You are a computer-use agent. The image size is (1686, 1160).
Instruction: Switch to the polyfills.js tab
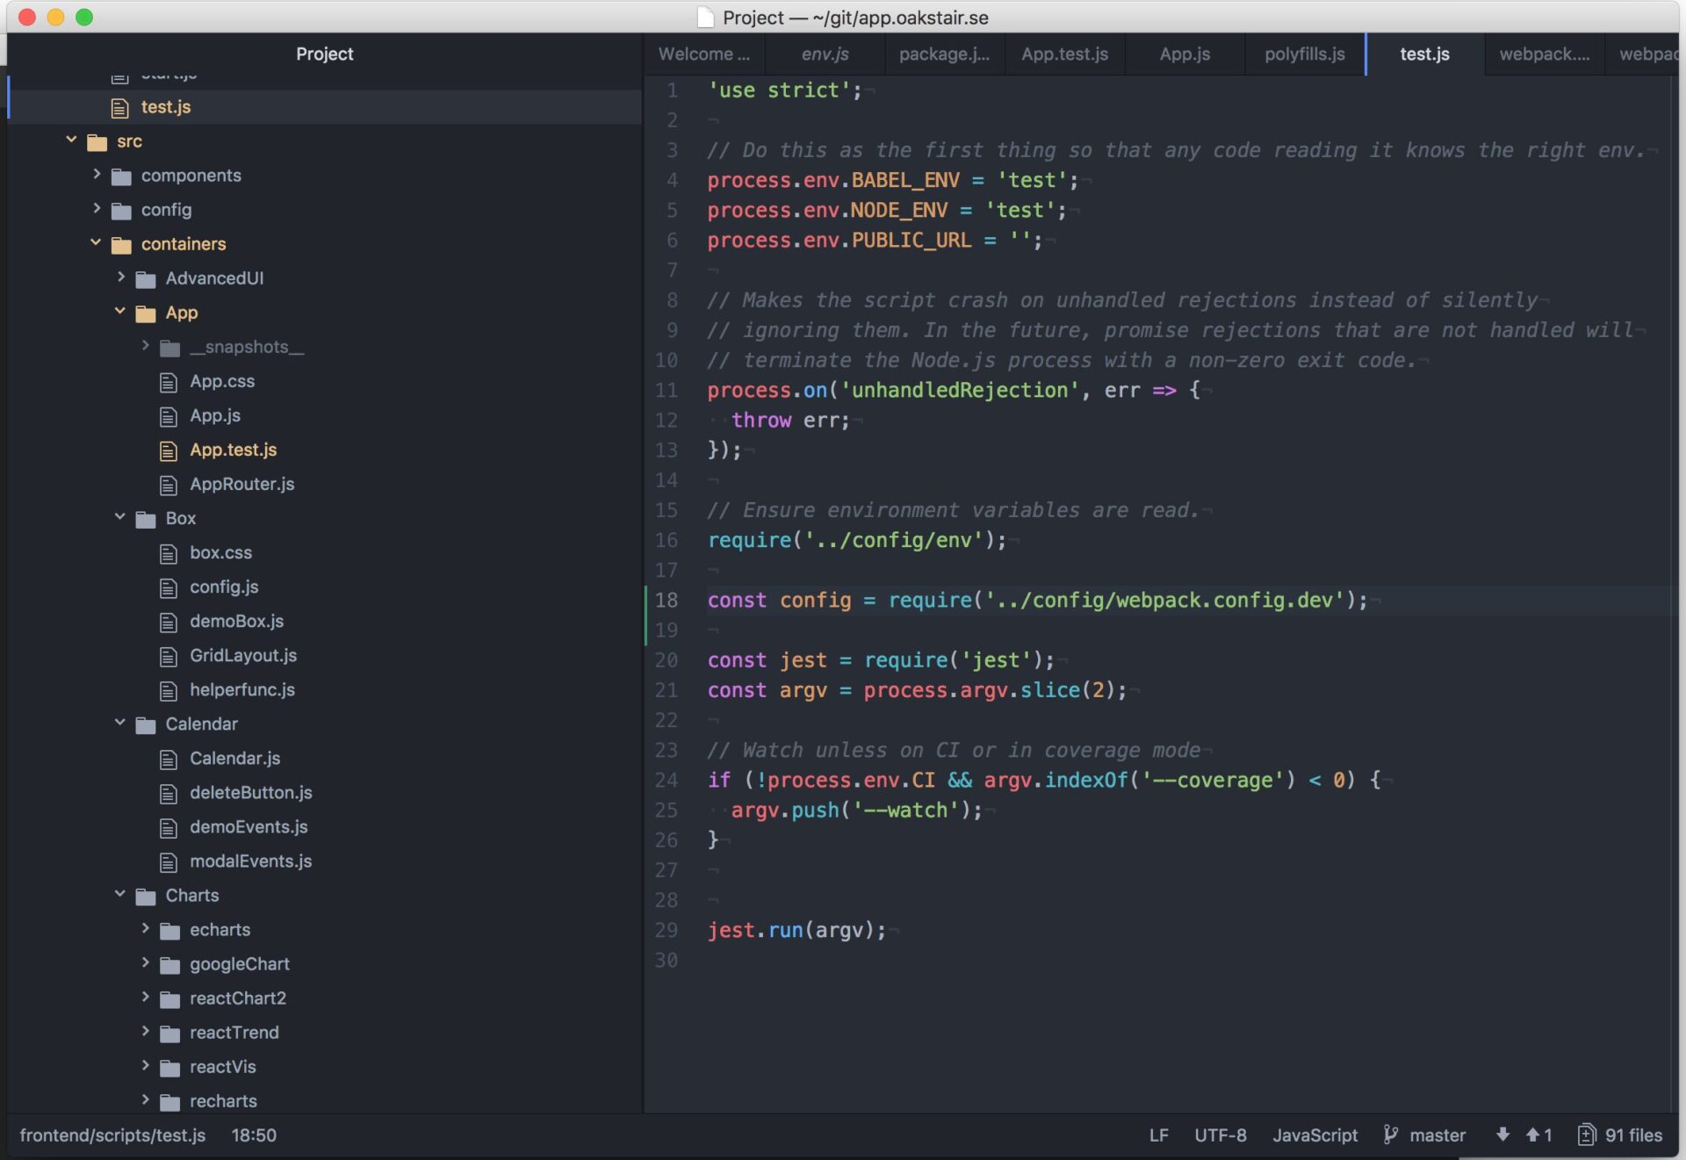pos(1304,54)
